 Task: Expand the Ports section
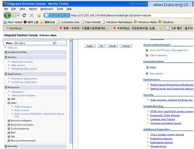147,67
